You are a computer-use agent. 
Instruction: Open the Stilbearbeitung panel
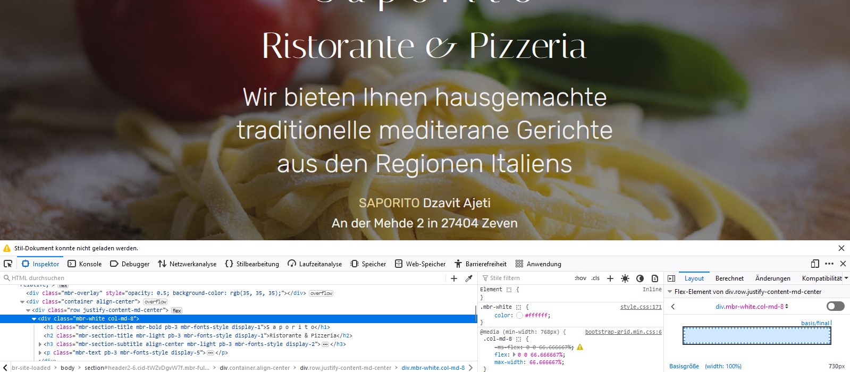coord(252,264)
